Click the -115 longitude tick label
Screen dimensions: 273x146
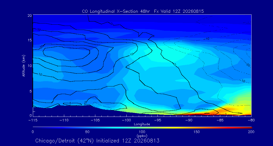[x=33, y=120]
